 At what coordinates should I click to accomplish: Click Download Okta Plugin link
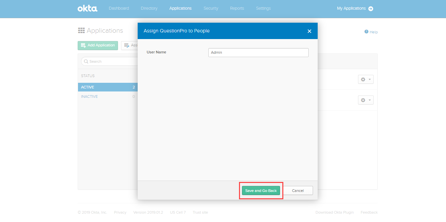tap(335, 212)
